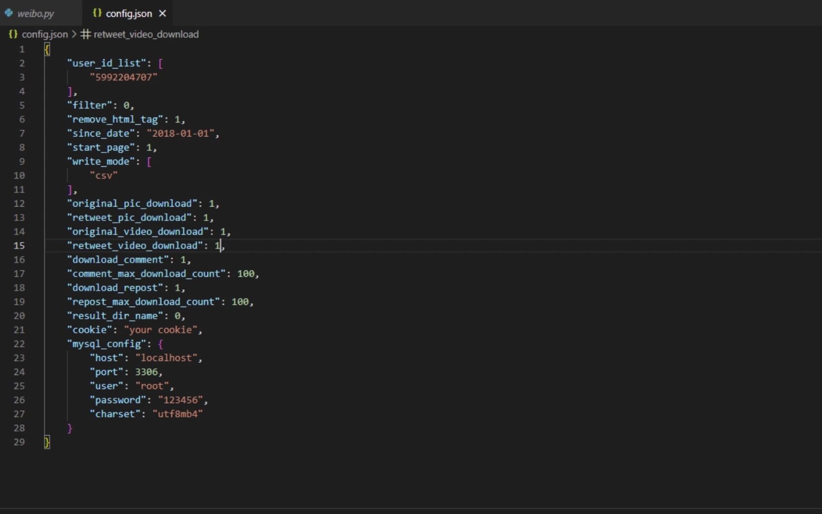822x514 pixels.
Task: Click the "filter" key on line 5
Action: pyautogui.click(x=89, y=105)
